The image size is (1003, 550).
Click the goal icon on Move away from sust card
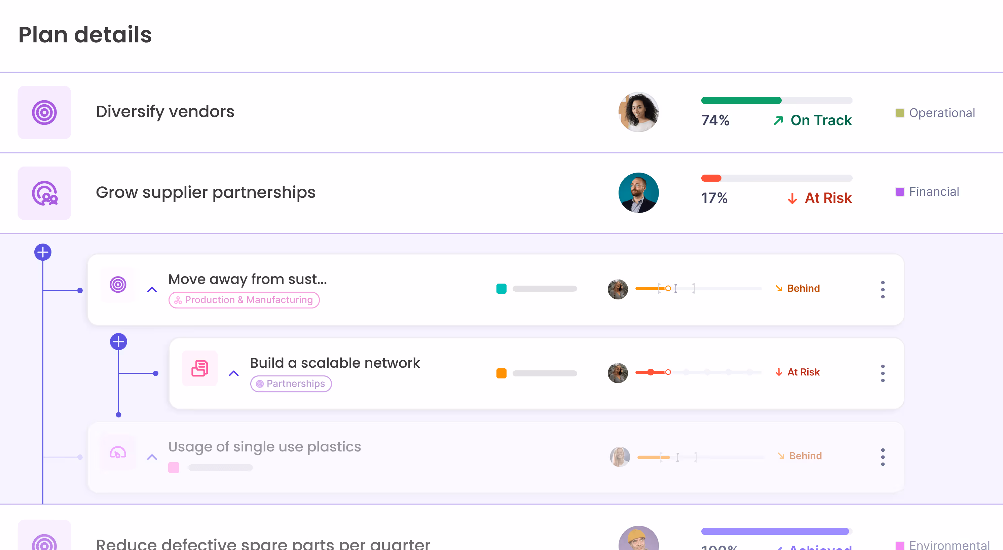[118, 285]
